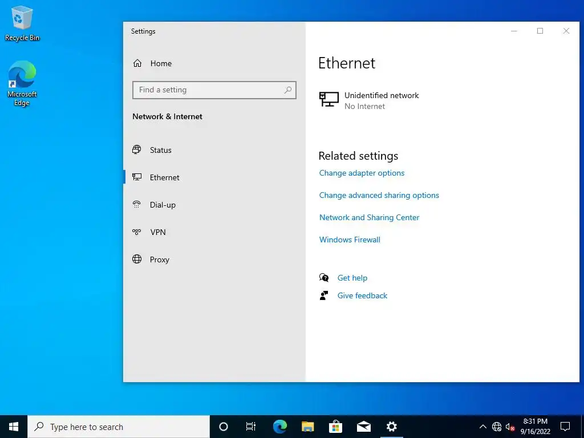
Task: Close the Settings window
Action: 566,31
